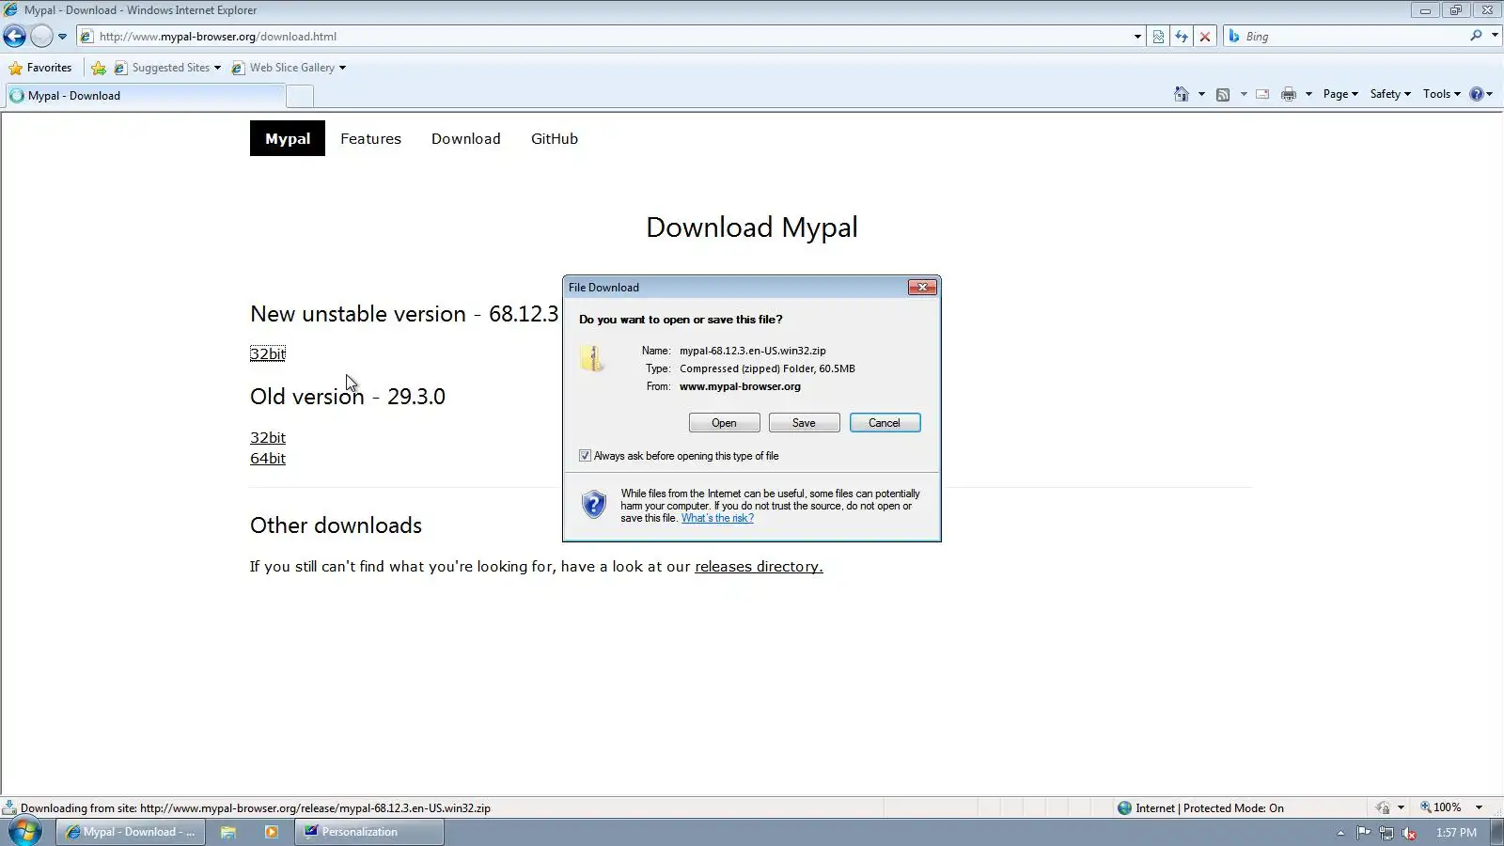Open Suggested Sites in favorites bar
This screenshot has height=846, width=1504.
pyautogui.click(x=167, y=68)
